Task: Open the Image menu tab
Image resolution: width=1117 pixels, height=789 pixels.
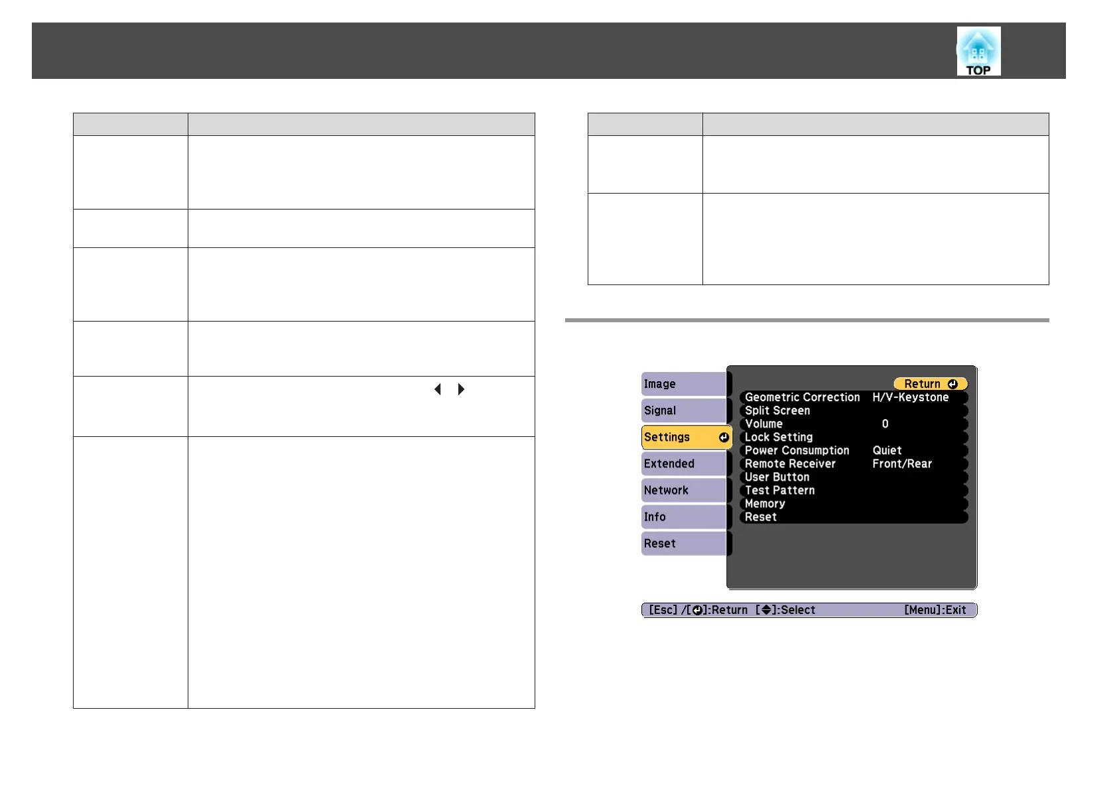Action: [x=685, y=384]
